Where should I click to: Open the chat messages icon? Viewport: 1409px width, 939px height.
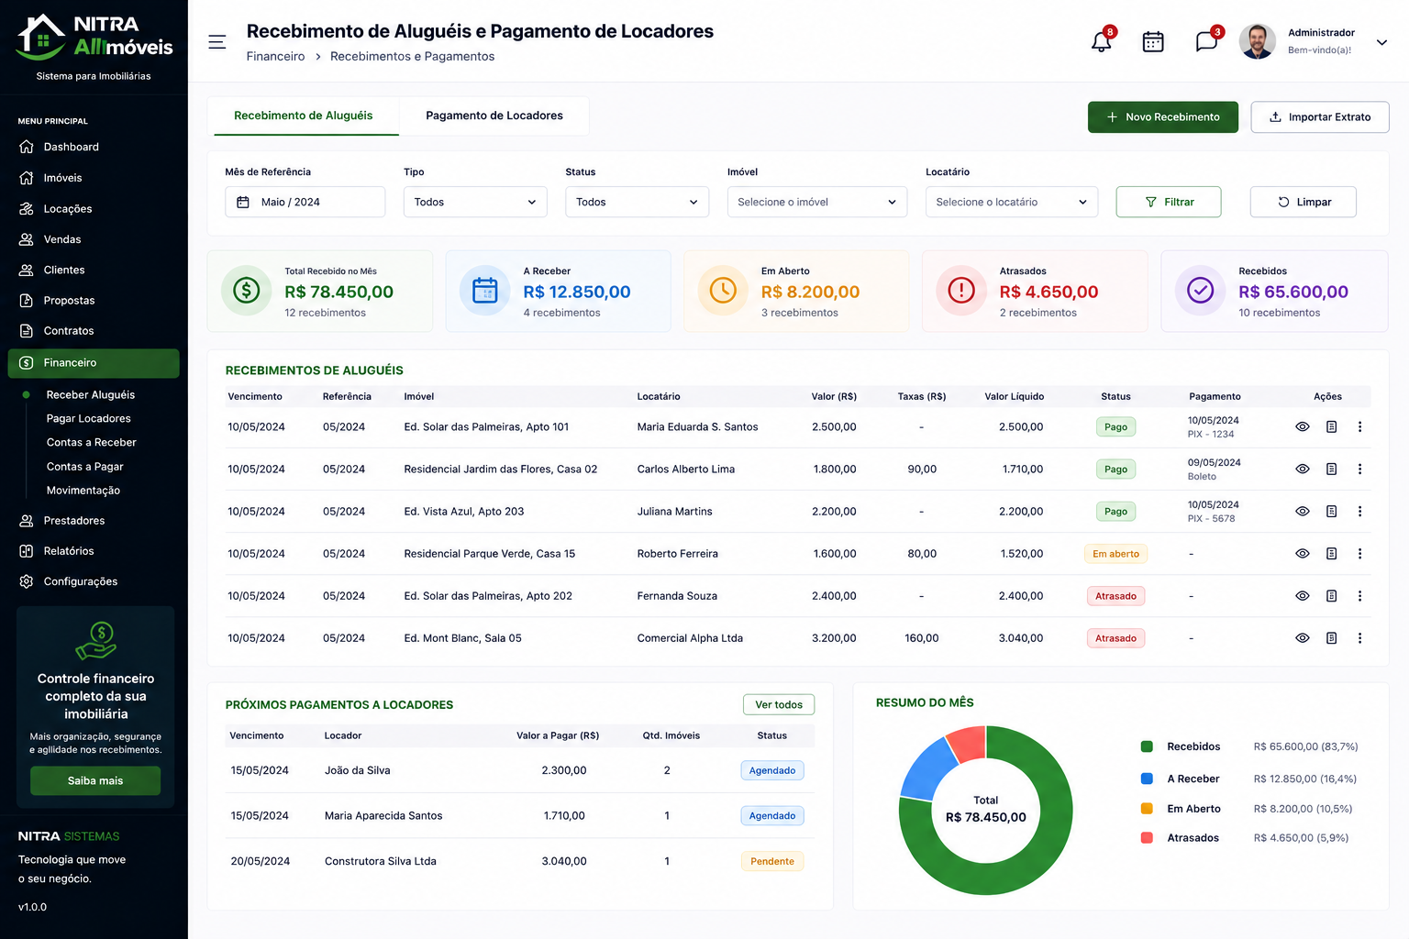1206,42
